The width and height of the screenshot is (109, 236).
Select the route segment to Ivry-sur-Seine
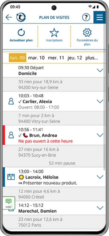click(x=54, y=85)
